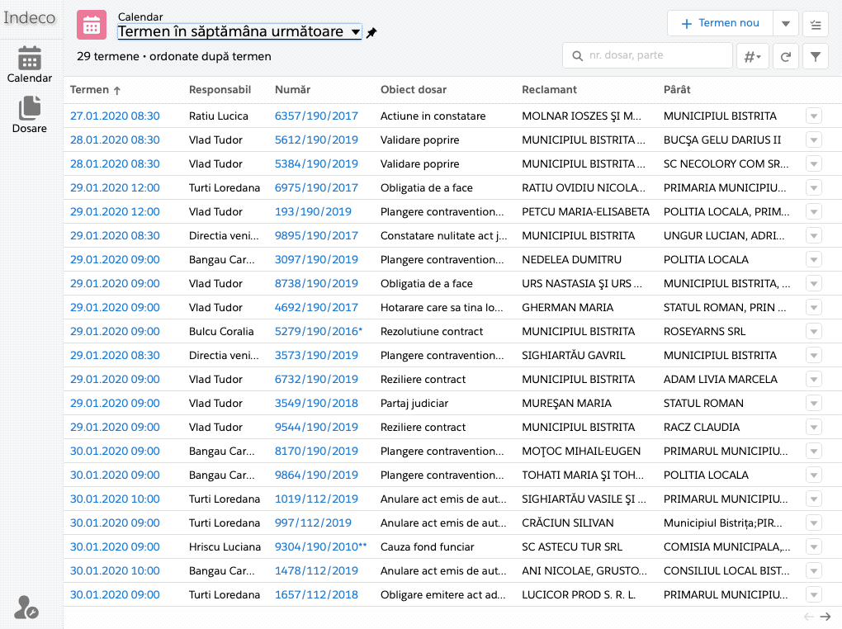
Task: Open dropdown arrow beside Termen nou
Action: pos(785,24)
